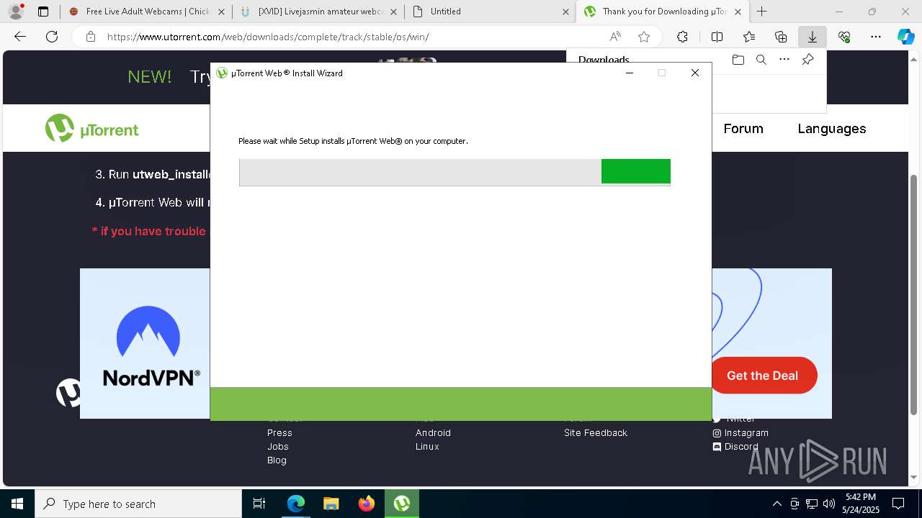
Task: Open the volume control tray icon
Action: pos(829,504)
